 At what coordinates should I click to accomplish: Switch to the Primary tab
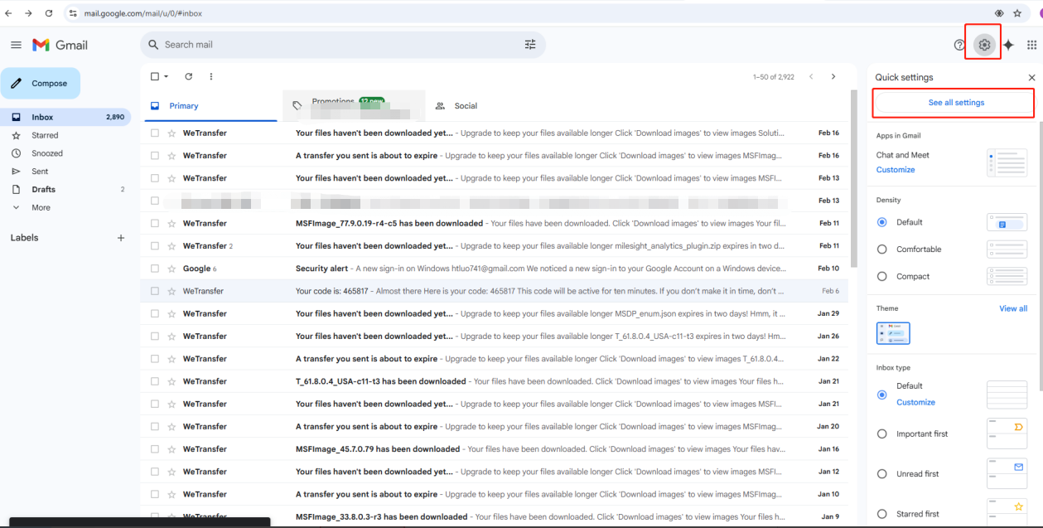[211, 106]
